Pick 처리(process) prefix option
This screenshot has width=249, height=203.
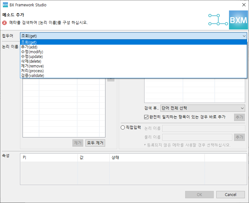(133, 71)
